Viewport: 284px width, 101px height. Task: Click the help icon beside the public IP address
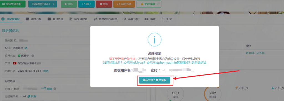pos(55,89)
